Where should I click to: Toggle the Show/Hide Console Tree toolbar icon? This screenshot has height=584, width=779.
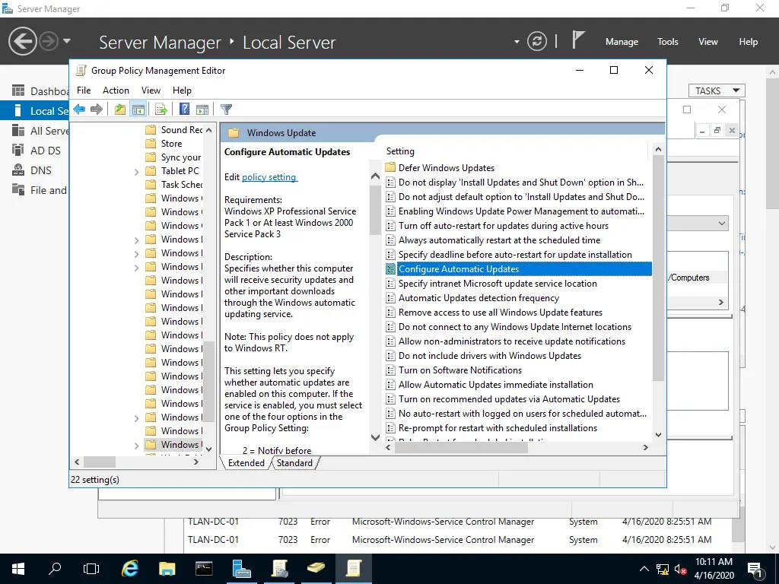pos(138,109)
